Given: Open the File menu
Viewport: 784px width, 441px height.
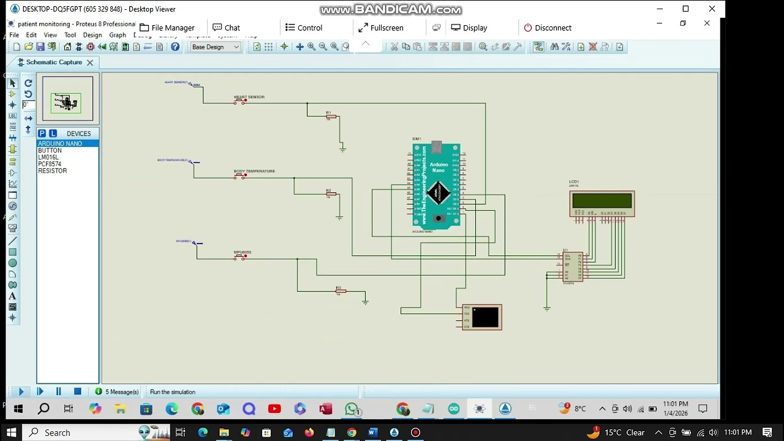Looking at the screenshot, I should (x=14, y=35).
